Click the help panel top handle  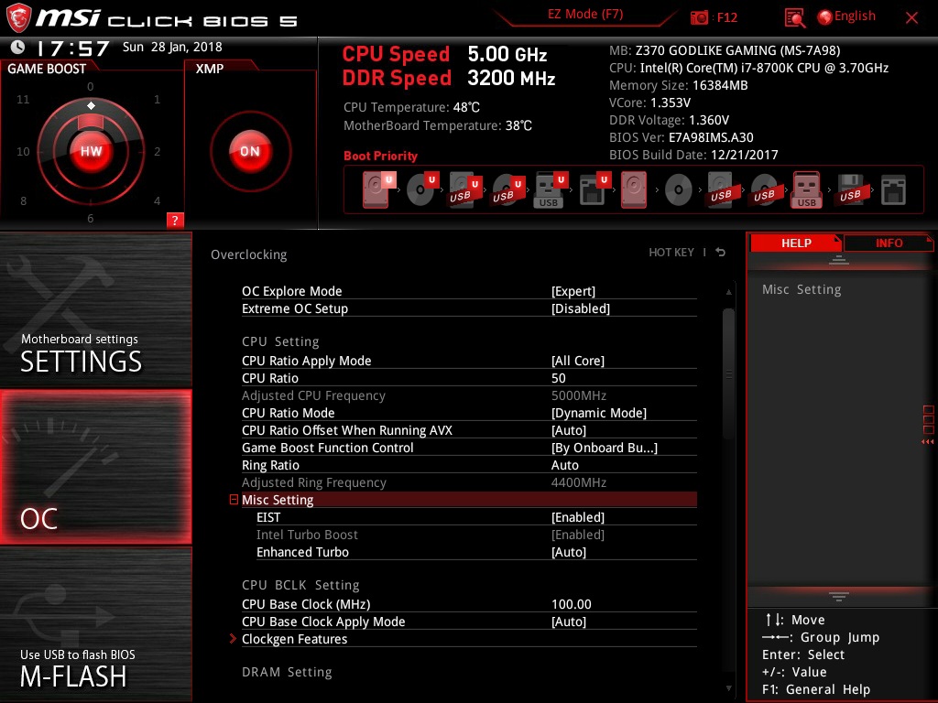coord(839,259)
